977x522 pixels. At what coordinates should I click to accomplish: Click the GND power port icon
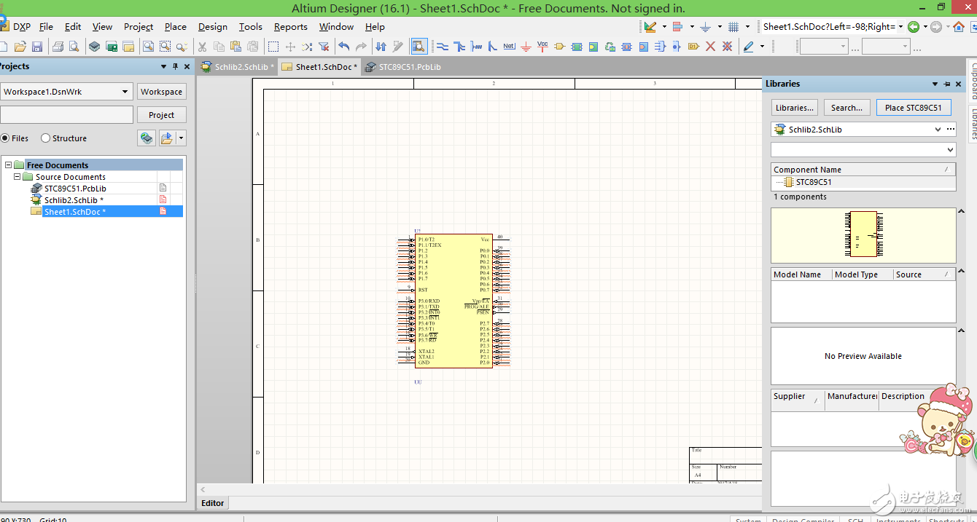[x=526, y=47]
